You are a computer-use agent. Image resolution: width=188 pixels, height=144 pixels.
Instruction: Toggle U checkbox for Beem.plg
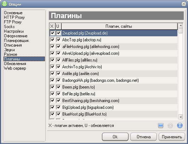click(58, 87)
